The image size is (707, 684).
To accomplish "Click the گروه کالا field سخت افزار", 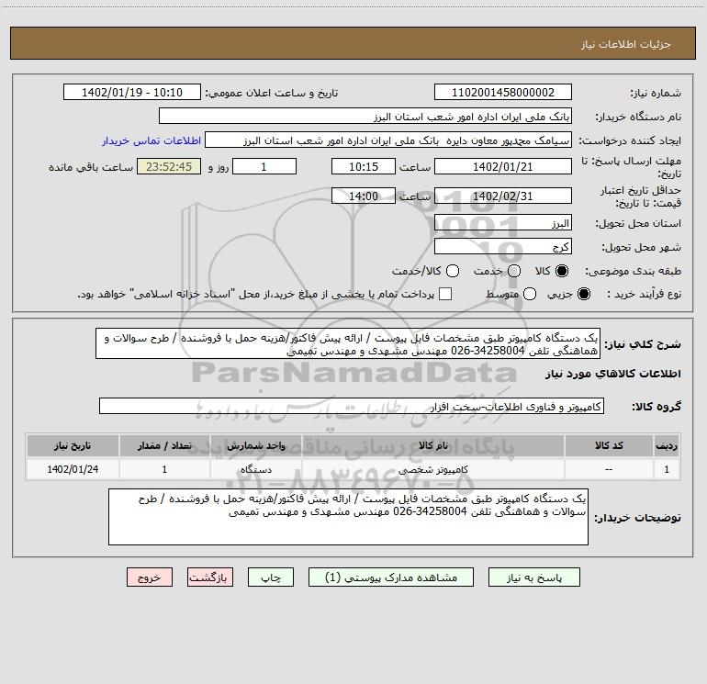I will coord(352,406).
